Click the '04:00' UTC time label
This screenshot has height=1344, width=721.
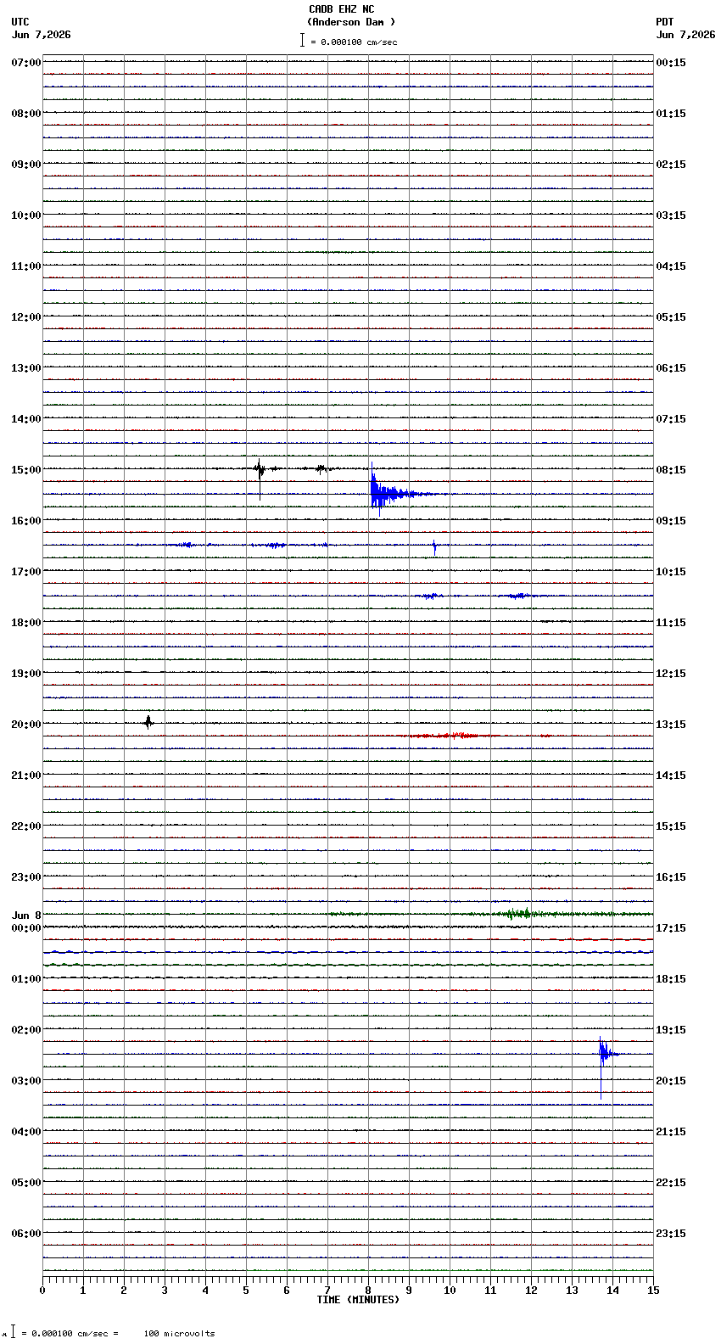click(x=26, y=1132)
